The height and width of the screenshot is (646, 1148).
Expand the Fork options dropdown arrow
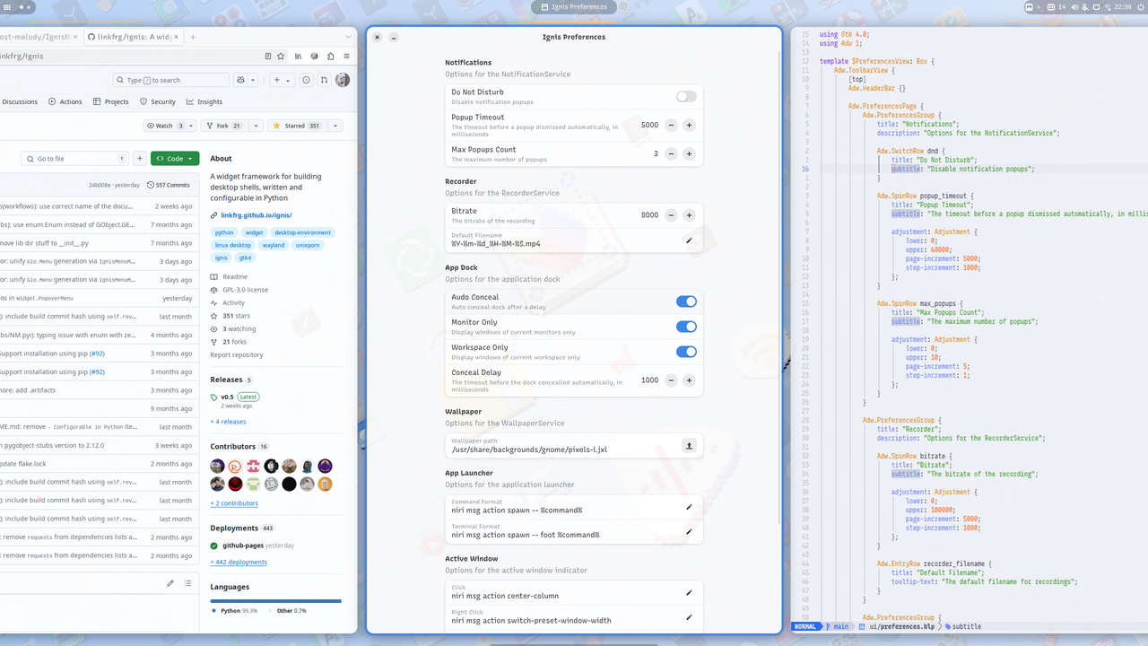click(256, 126)
